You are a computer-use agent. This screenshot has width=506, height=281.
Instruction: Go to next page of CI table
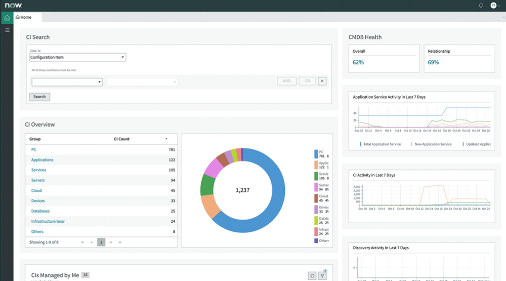(111, 242)
